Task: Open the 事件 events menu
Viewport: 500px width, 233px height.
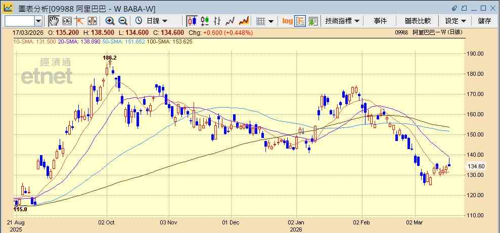Action: [x=380, y=21]
